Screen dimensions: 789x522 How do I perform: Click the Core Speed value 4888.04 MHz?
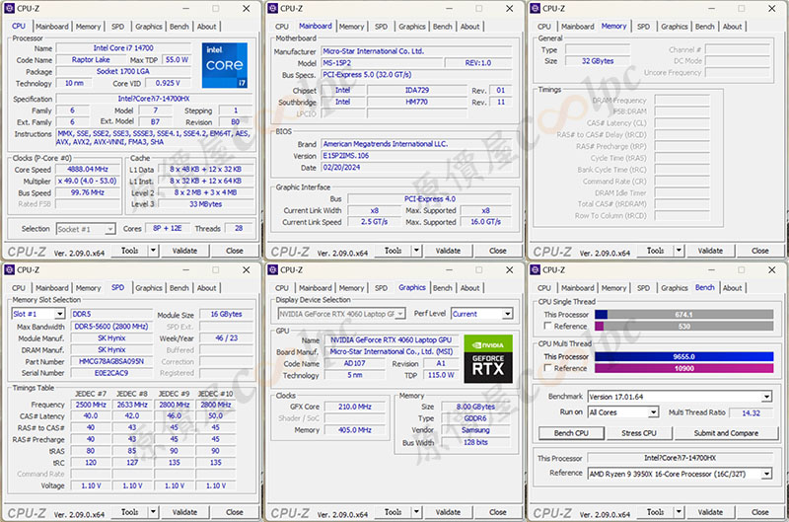[88, 169]
